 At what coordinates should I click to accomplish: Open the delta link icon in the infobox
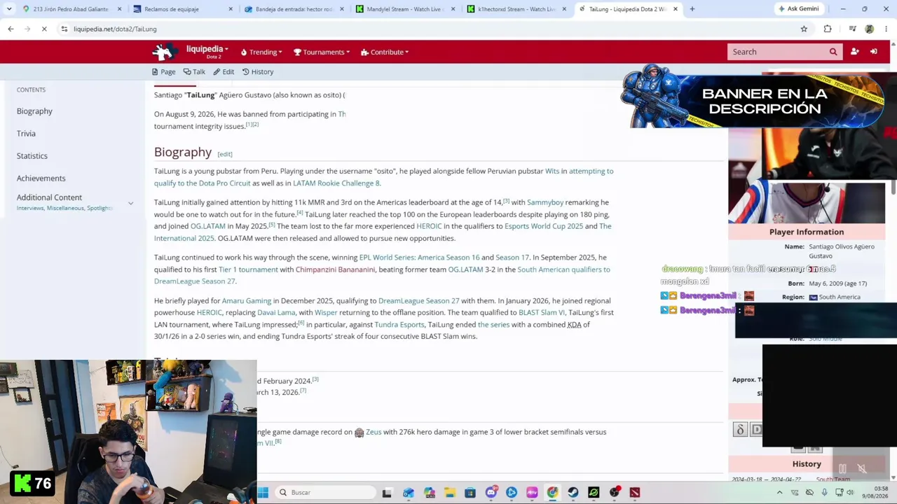740,429
